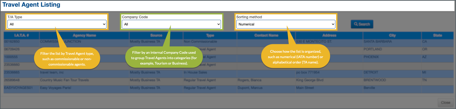Image resolution: width=456 pixels, height=109 pixels.
Task: Click contact name Rogers, Bianca
Action: (x=249, y=80)
